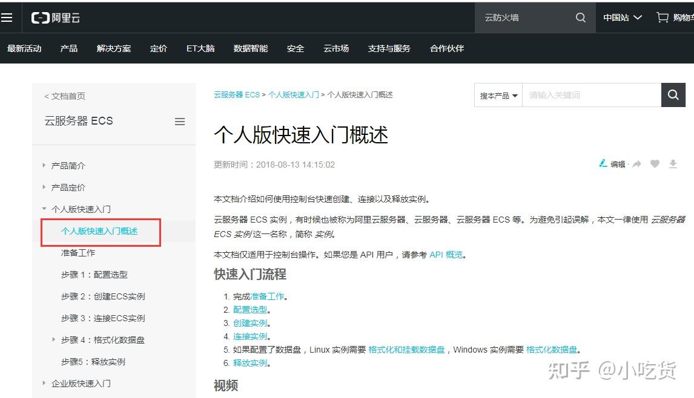Select 准备工作 in the sidebar

(x=78, y=252)
